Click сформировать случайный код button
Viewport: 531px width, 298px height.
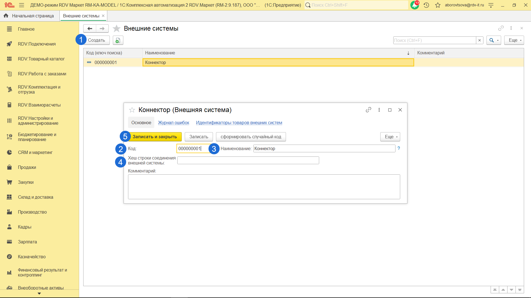pyautogui.click(x=251, y=137)
